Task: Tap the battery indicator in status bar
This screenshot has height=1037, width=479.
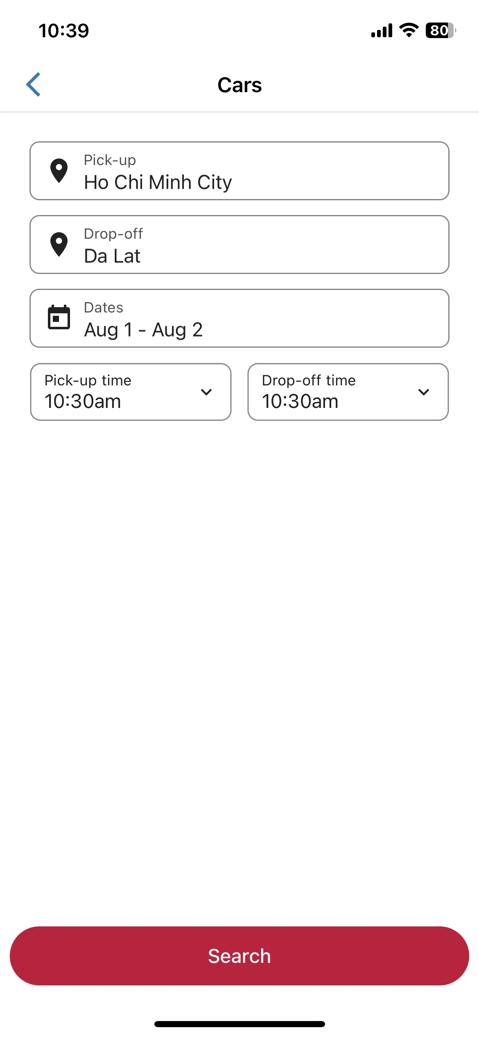Action: point(441,30)
